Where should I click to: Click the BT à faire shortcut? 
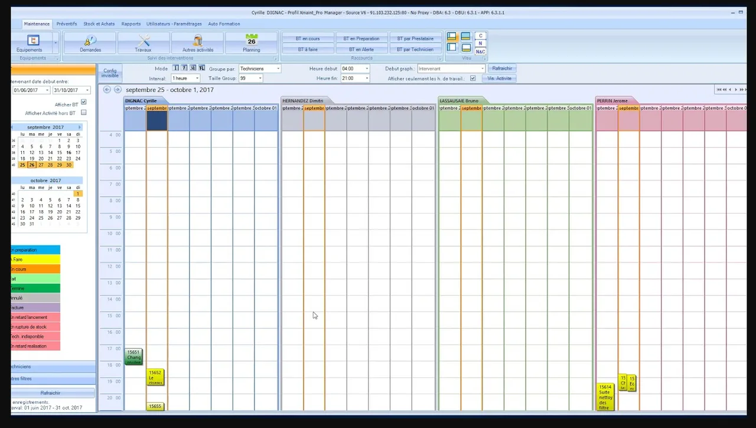(x=307, y=49)
